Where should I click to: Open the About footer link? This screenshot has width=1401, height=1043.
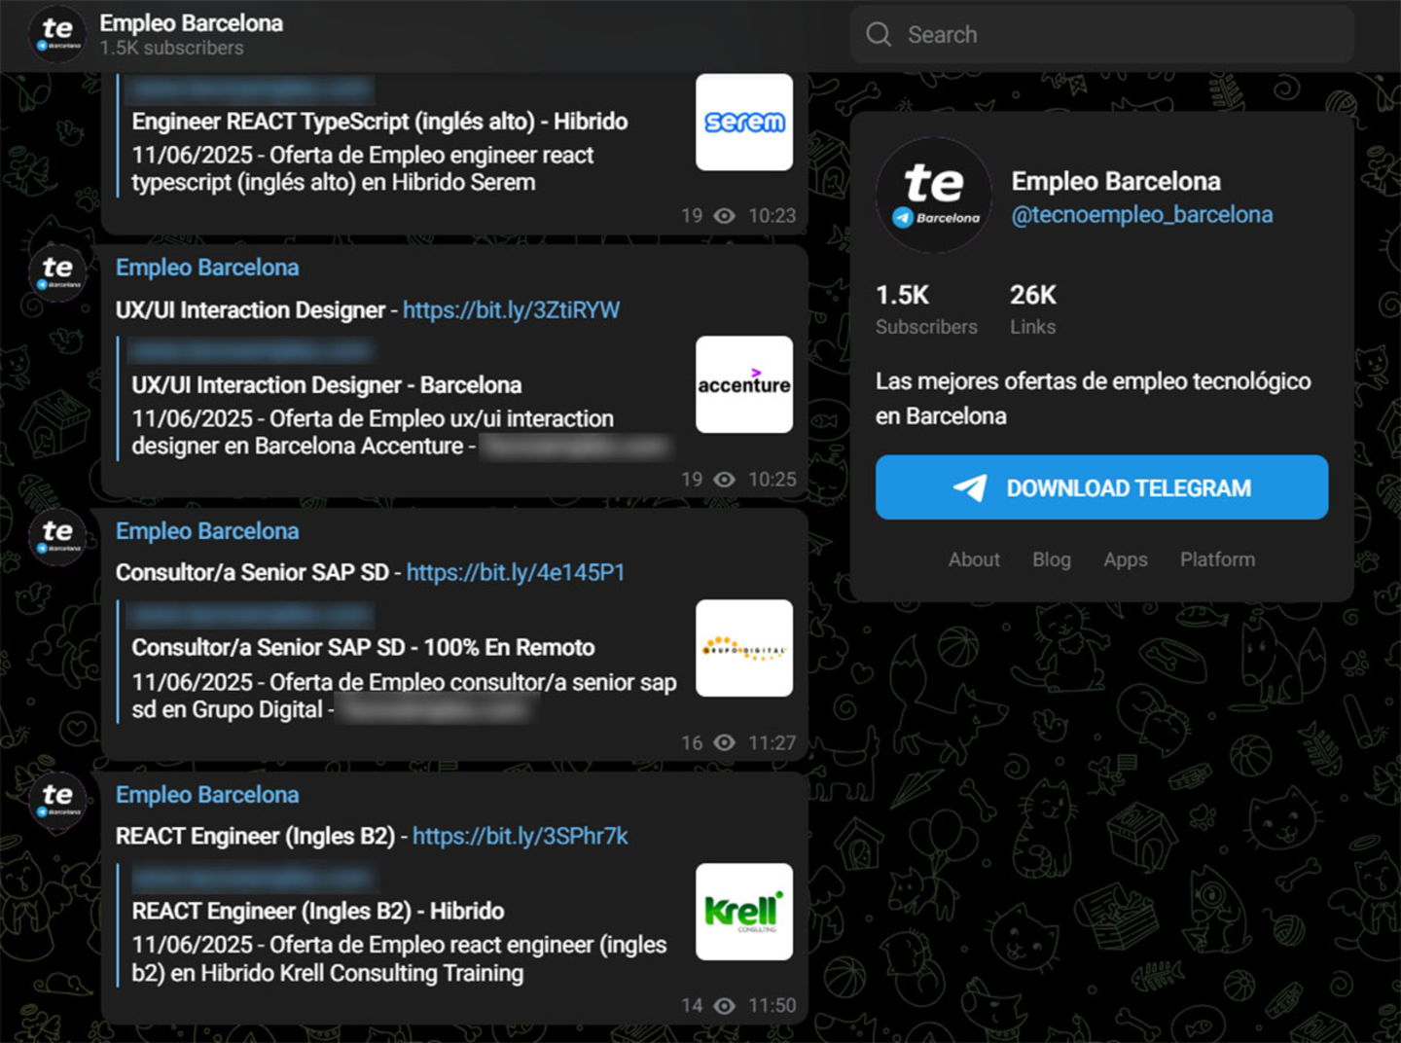[x=974, y=559]
